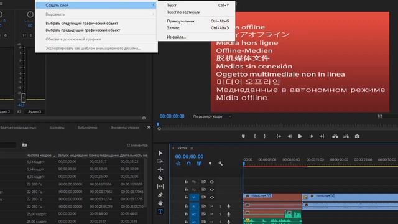Select the Pen tool
Screen dimensions: 398x224
click(160, 195)
